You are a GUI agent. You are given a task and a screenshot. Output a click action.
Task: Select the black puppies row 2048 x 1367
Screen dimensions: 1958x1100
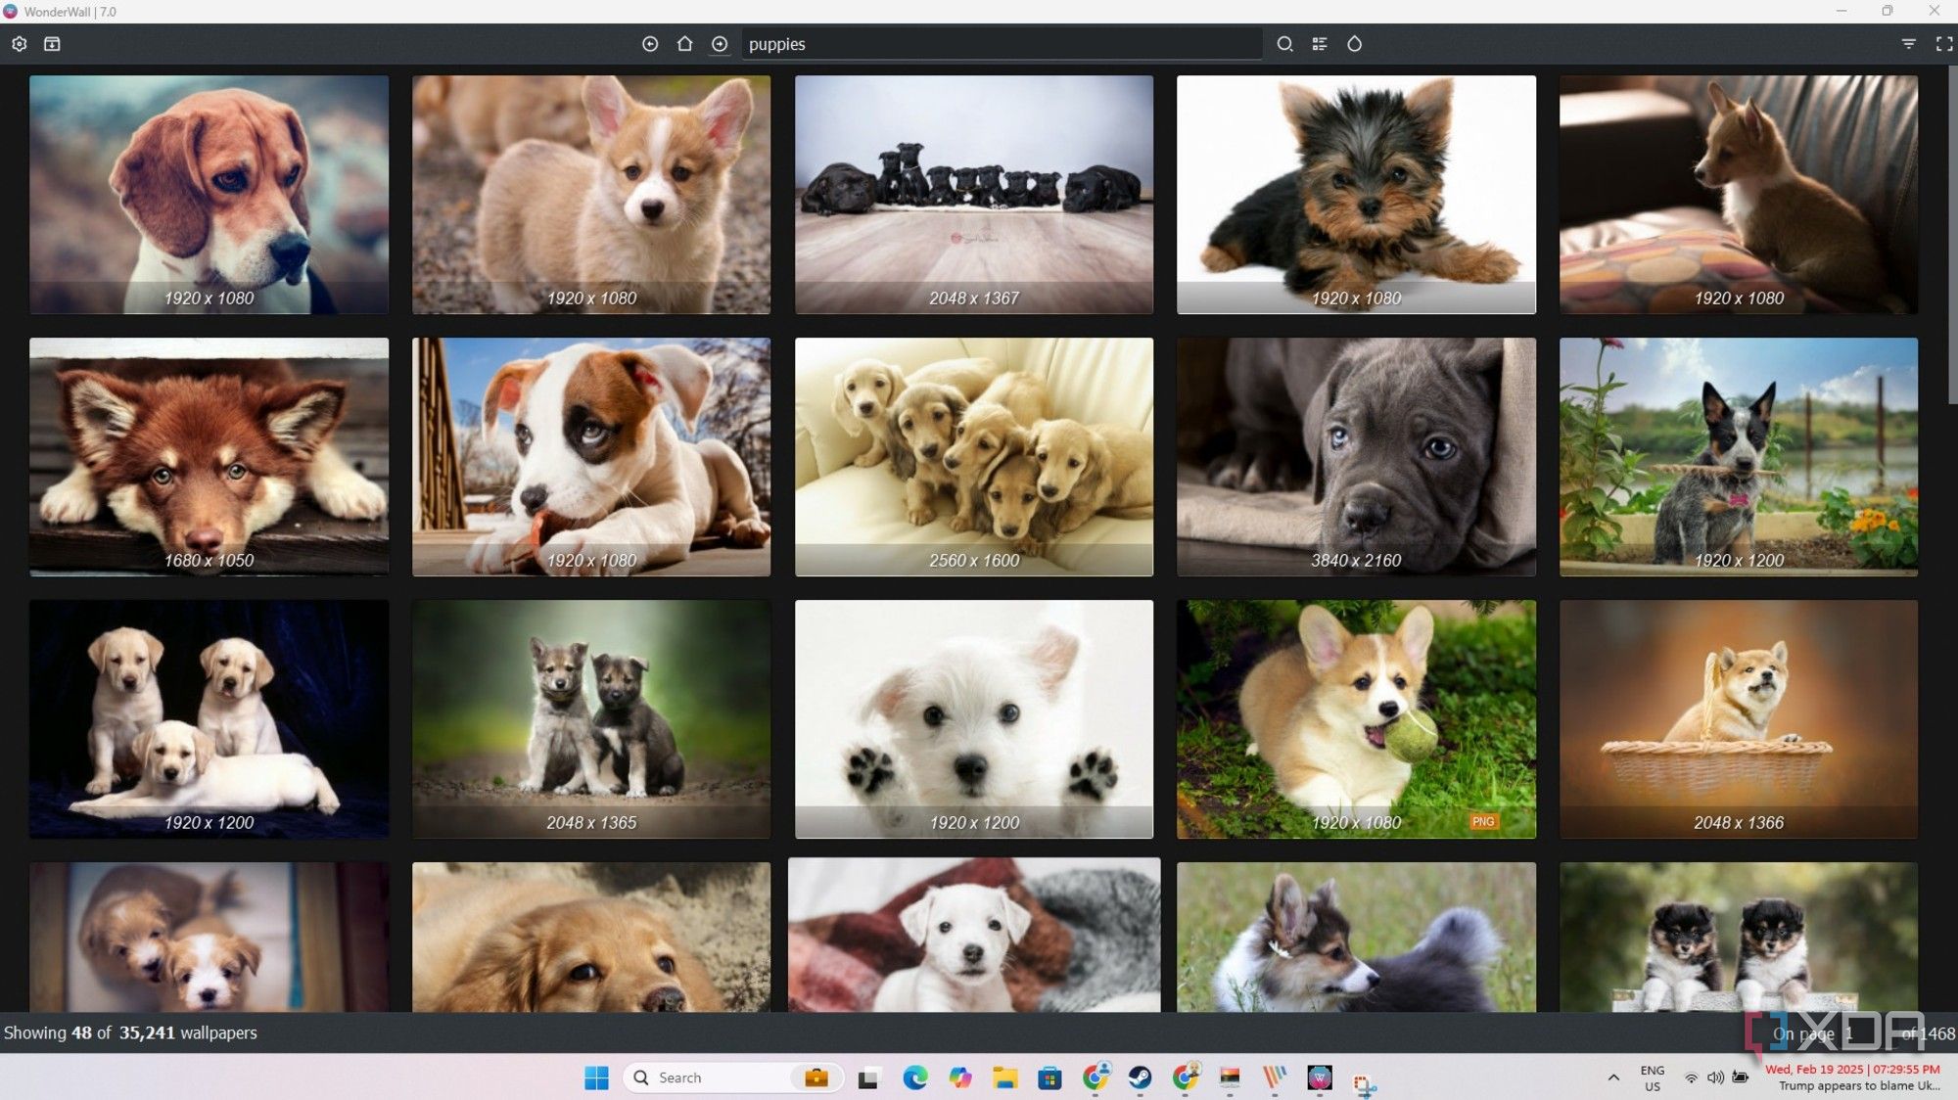coord(974,195)
